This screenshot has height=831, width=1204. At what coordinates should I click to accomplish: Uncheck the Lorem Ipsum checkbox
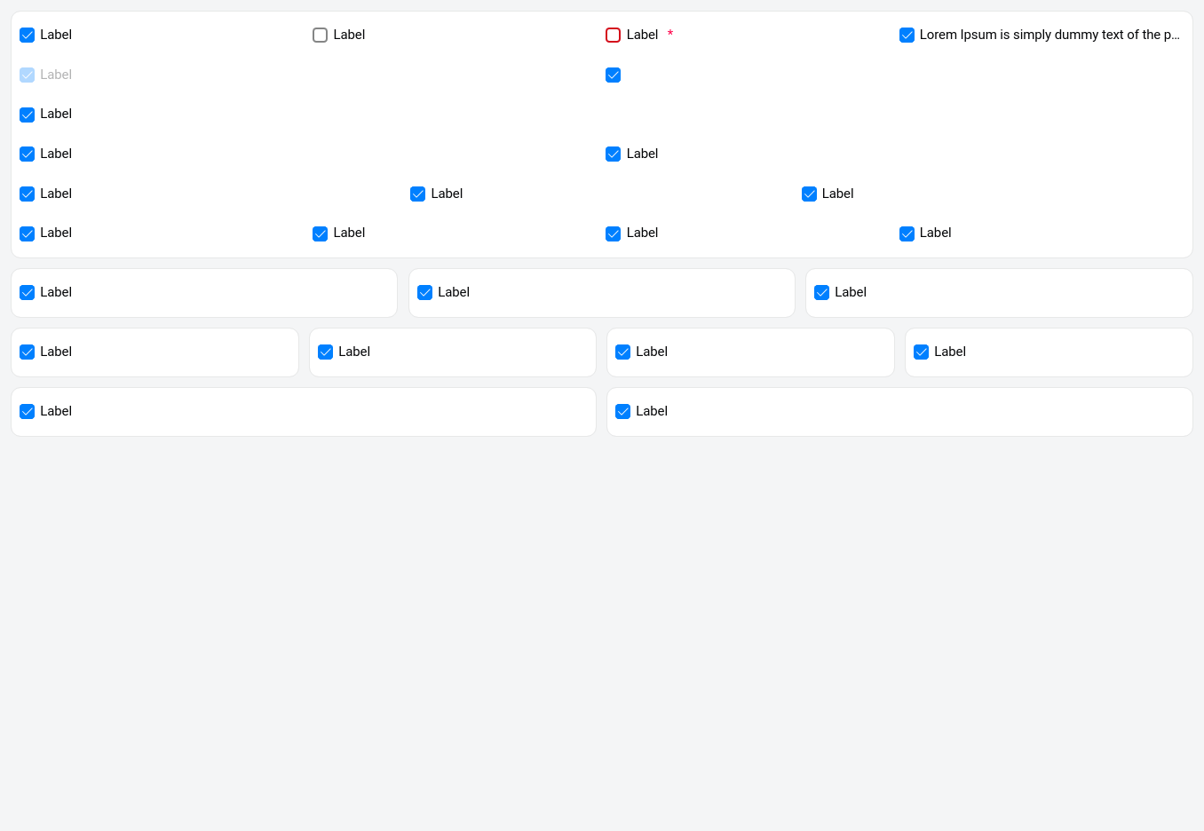pos(907,36)
